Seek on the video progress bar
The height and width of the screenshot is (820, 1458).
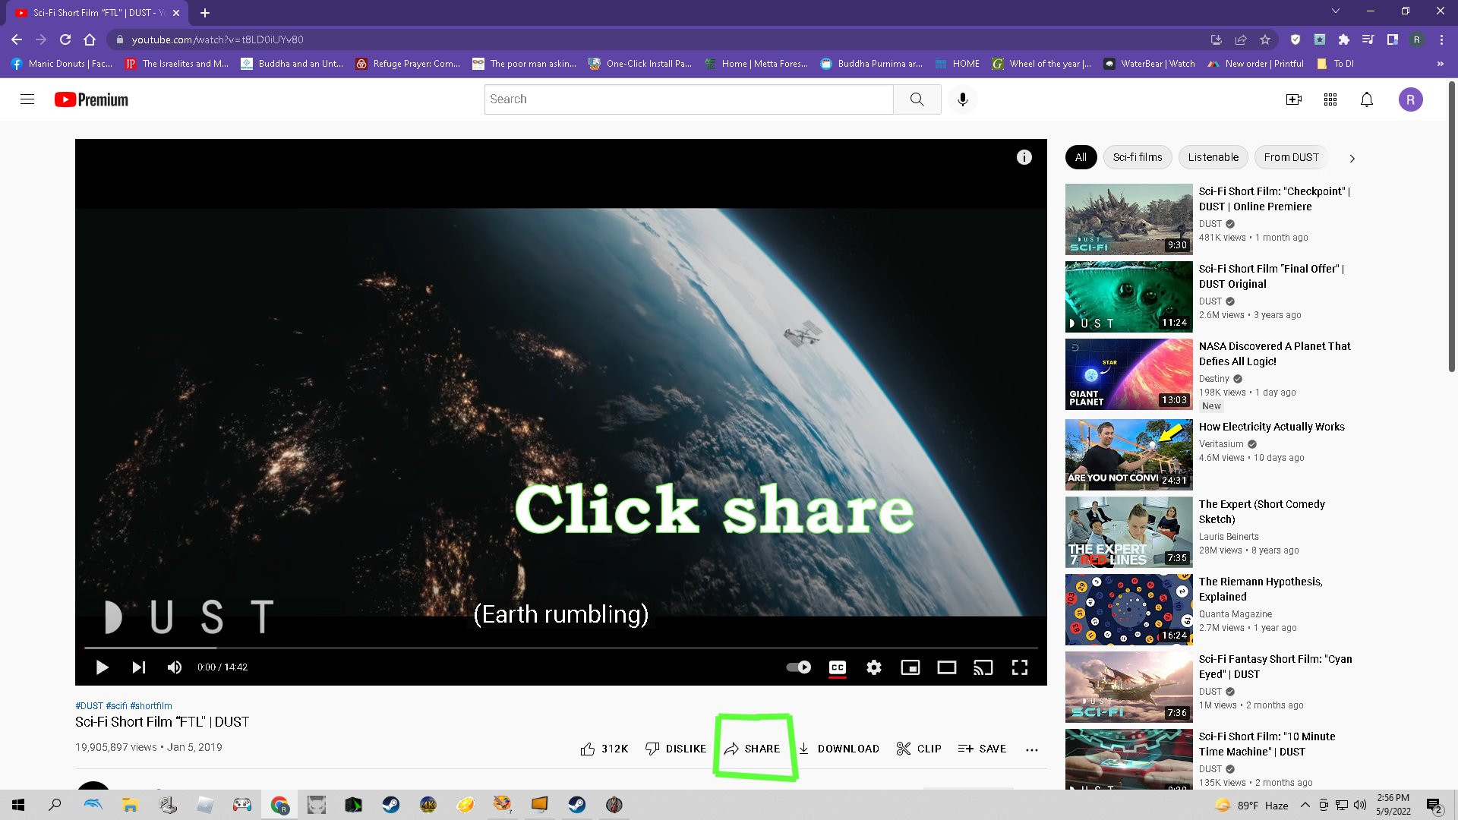click(x=560, y=648)
